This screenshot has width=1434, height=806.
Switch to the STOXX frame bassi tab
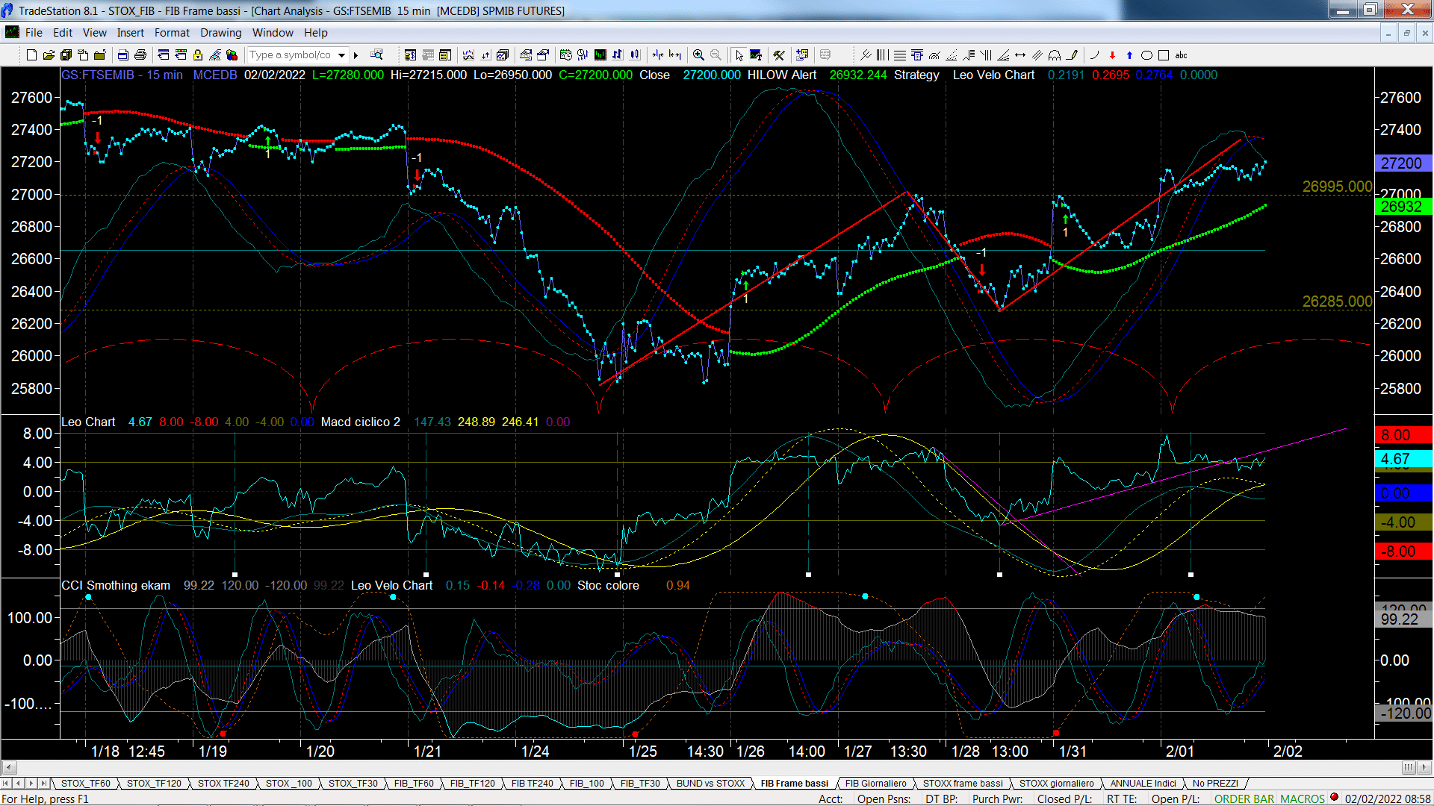click(963, 784)
